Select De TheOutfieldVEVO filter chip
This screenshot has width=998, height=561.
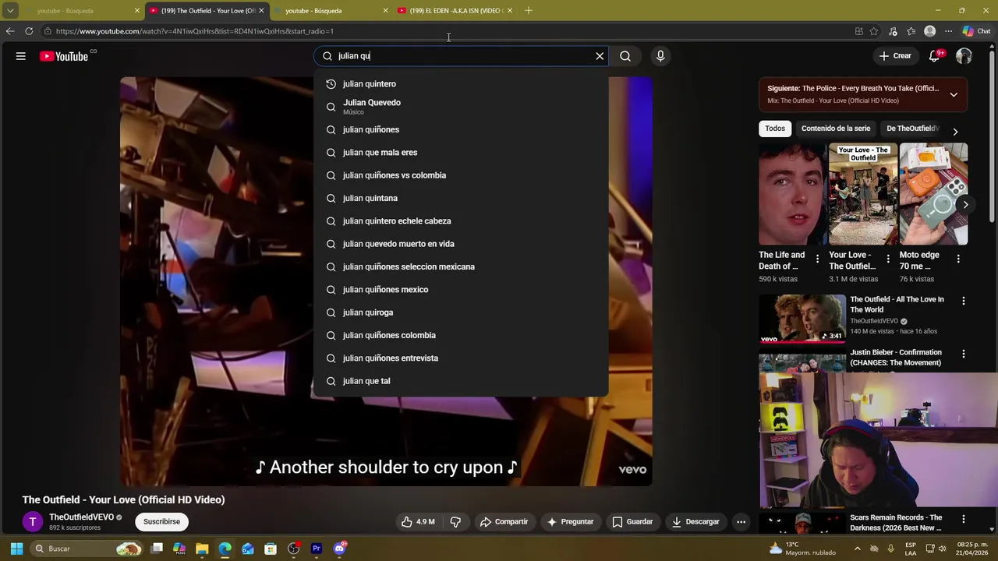click(x=911, y=129)
